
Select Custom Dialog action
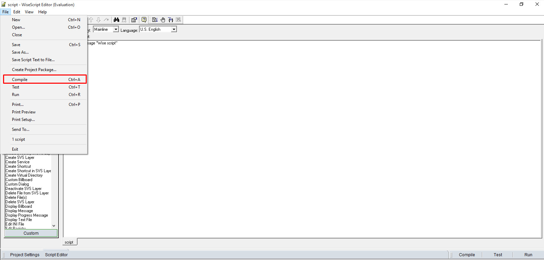(x=17, y=184)
